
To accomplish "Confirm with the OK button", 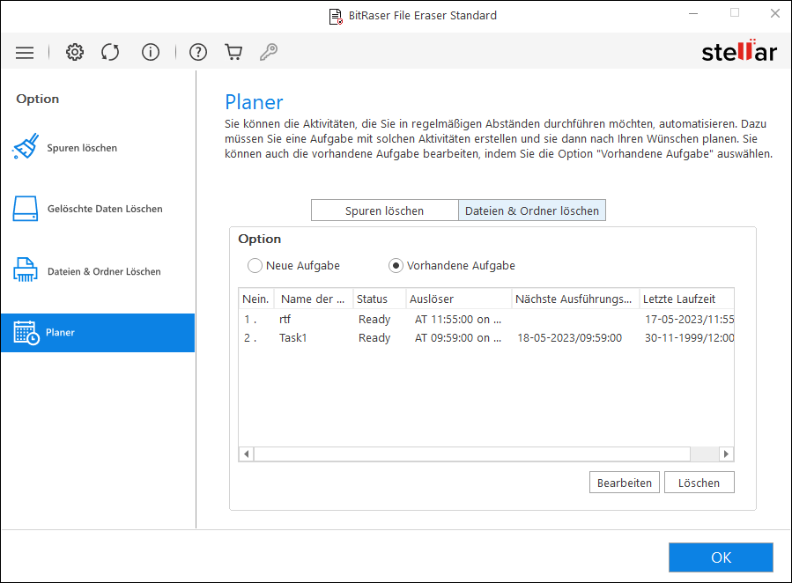I will (x=721, y=557).
